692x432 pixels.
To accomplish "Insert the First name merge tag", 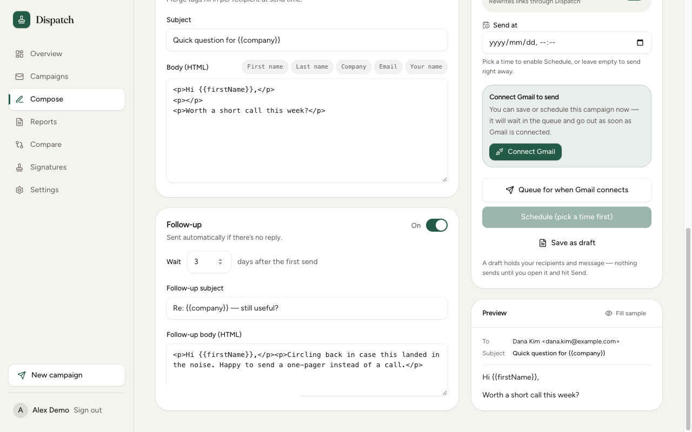I will pos(265,67).
